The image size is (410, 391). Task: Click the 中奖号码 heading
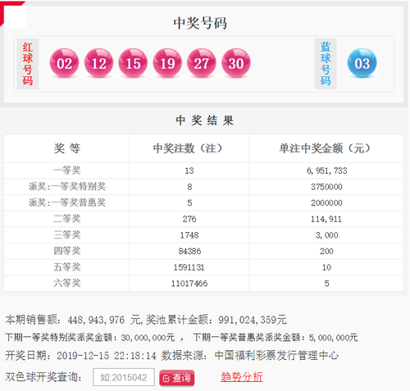[x=200, y=23]
